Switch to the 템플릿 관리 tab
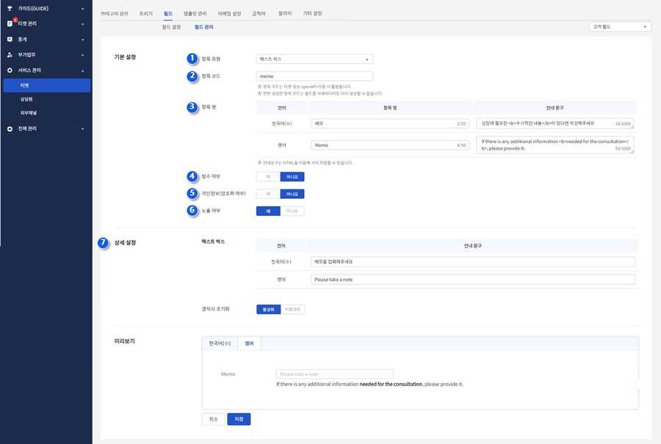The image size is (661, 444). (195, 13)
